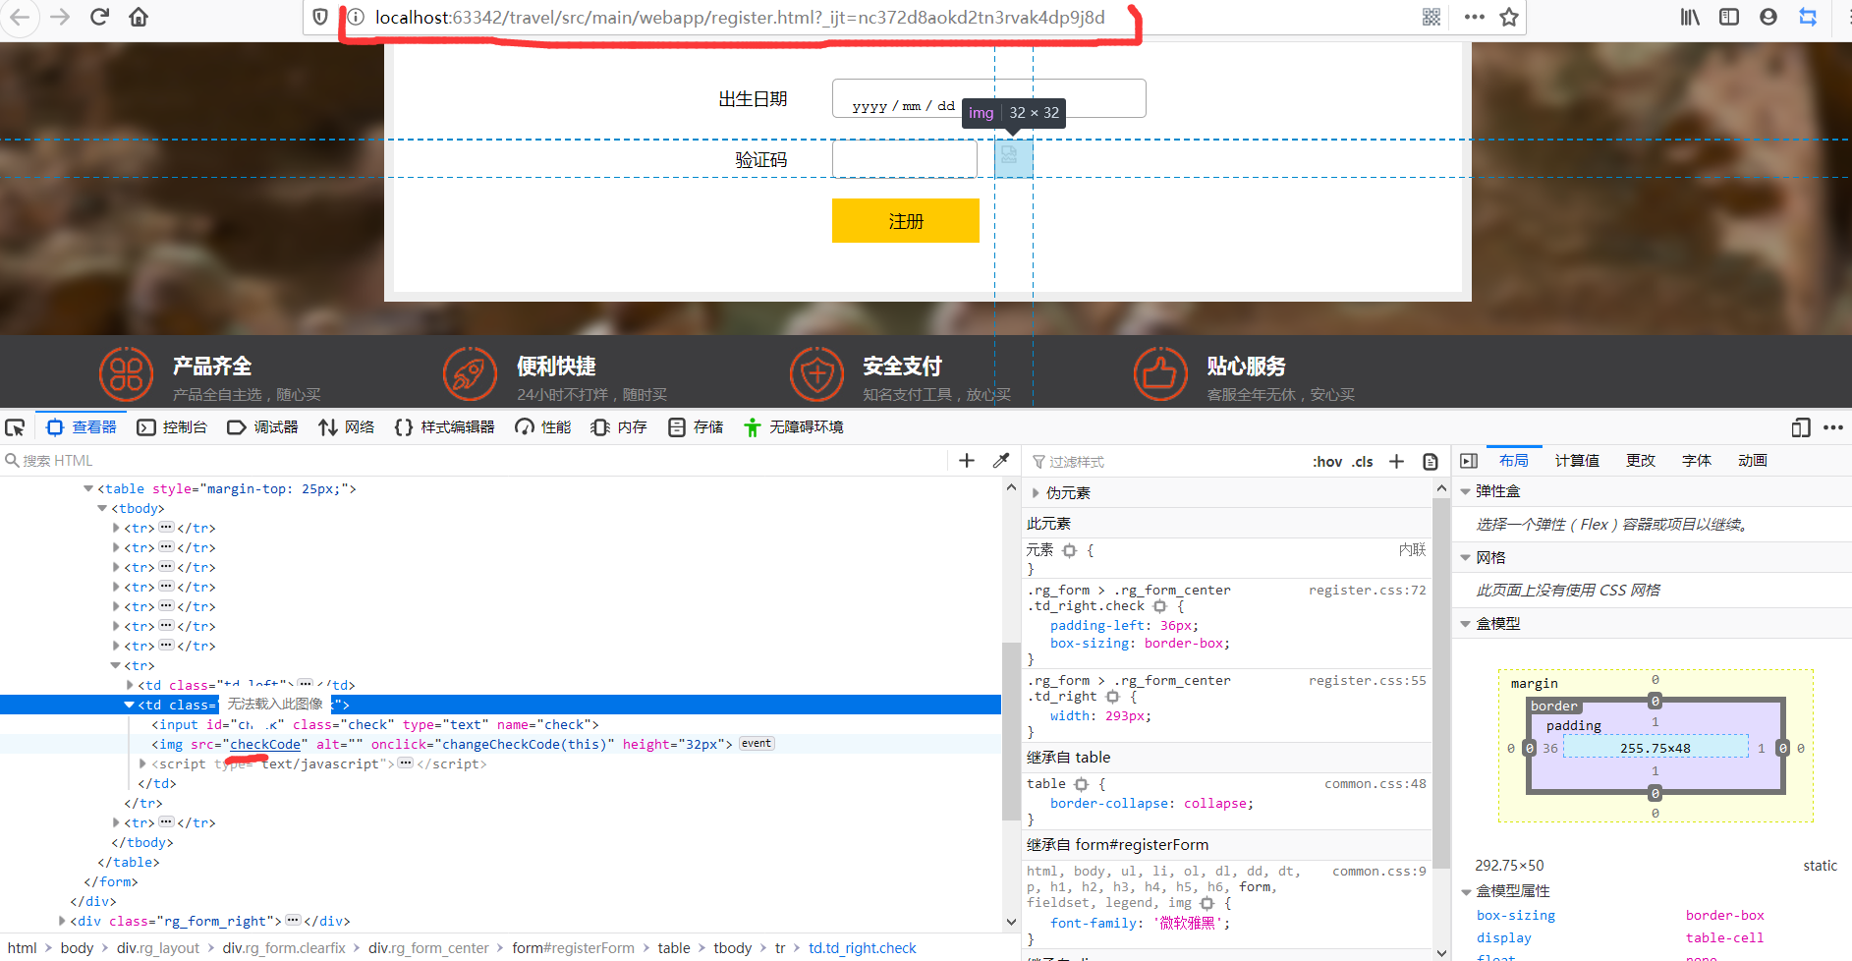The image size is (1852, 961).
Task: Expand the rg_form_right div node
Action: 62,921
